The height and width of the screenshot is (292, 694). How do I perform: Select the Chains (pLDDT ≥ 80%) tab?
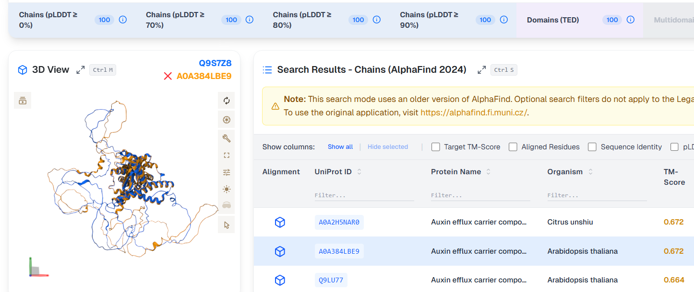pos(326,20)
